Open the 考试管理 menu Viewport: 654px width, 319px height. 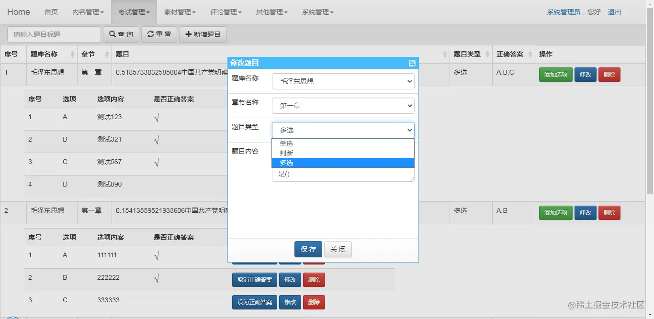coord(134,12)
